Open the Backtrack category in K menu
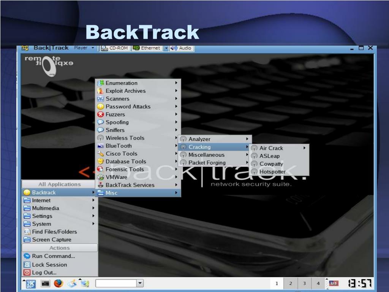 (59, 192)
